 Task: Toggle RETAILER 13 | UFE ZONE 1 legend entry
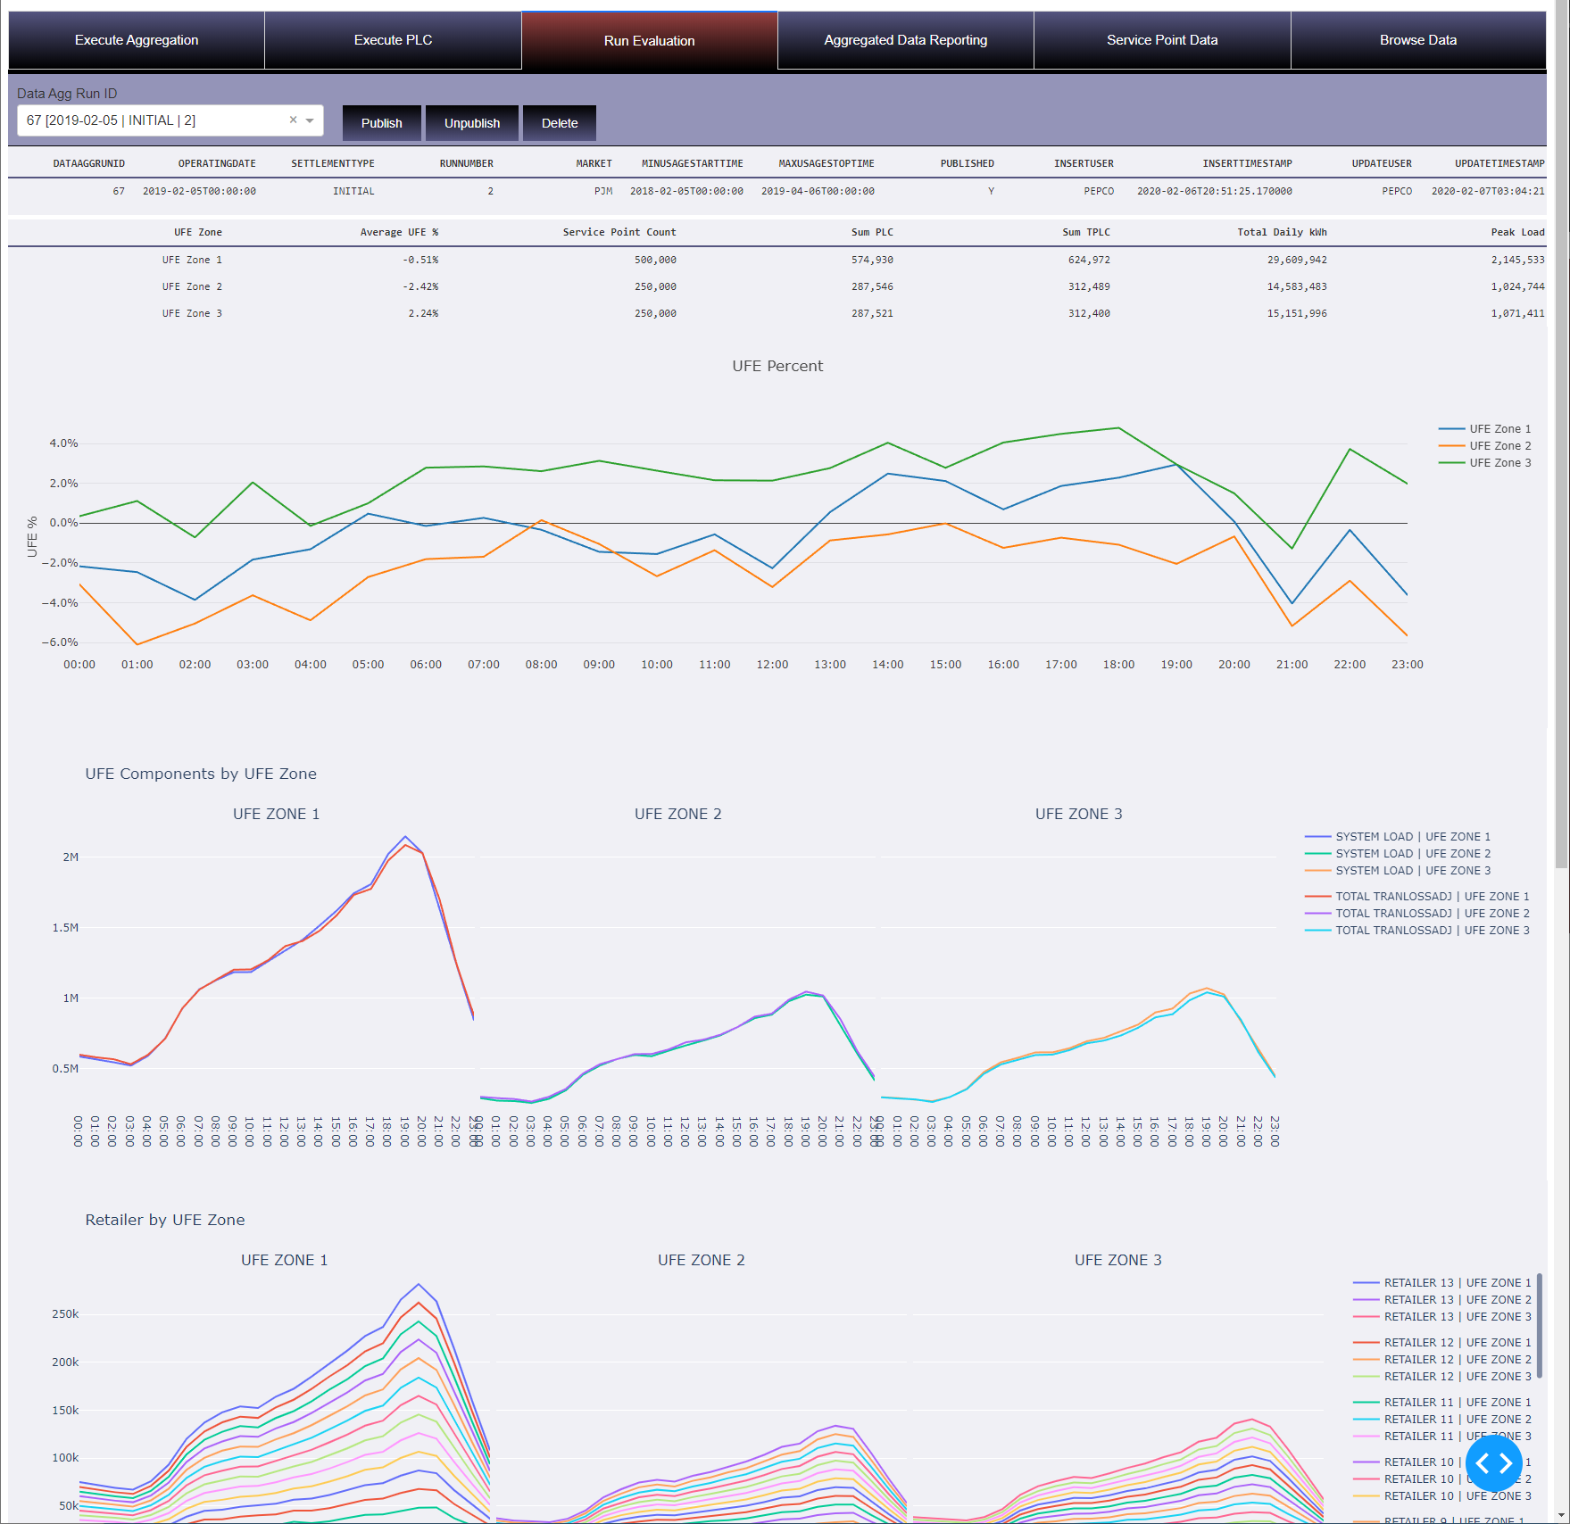pos(1442,1283)
